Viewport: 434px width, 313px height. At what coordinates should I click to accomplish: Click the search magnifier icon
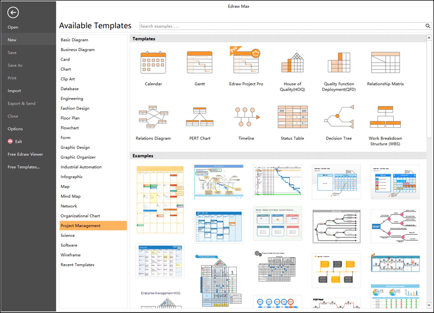coord(427,26)
